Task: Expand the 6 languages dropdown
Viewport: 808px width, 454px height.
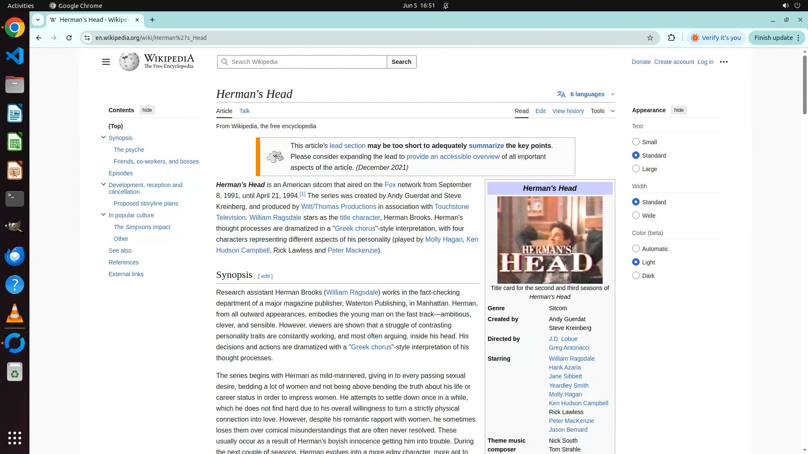Action: [x=587, y=94]
